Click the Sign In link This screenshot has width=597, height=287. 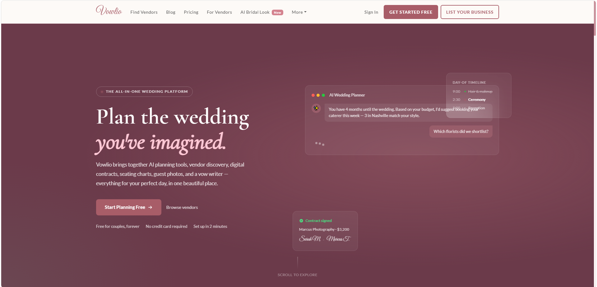(371, 12)
